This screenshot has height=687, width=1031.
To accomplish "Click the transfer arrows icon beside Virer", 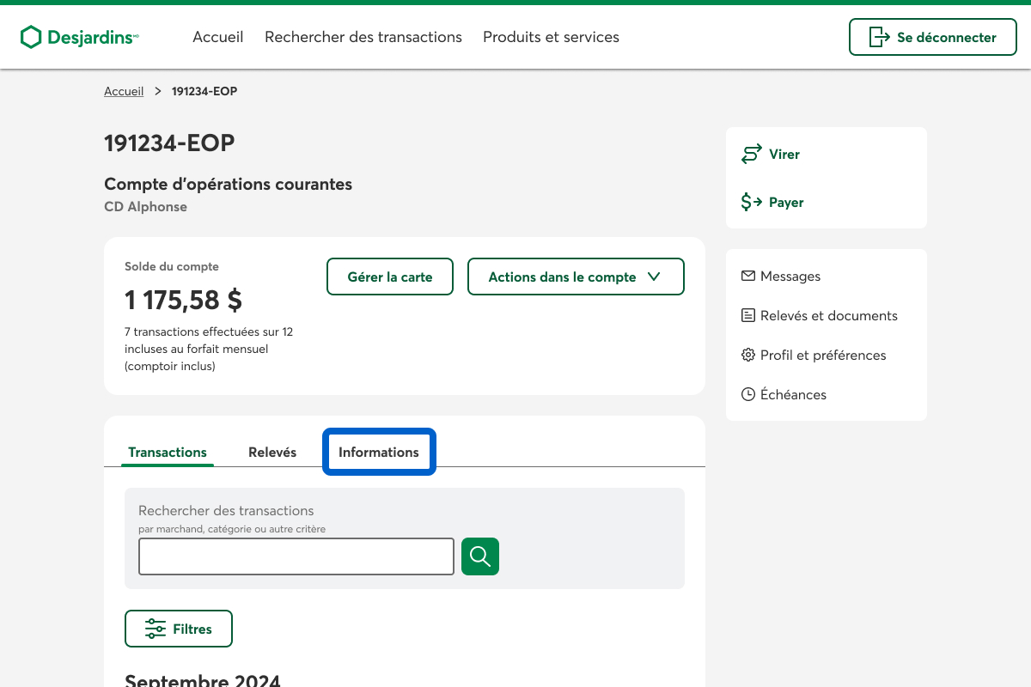I will [x=752, y=155].
